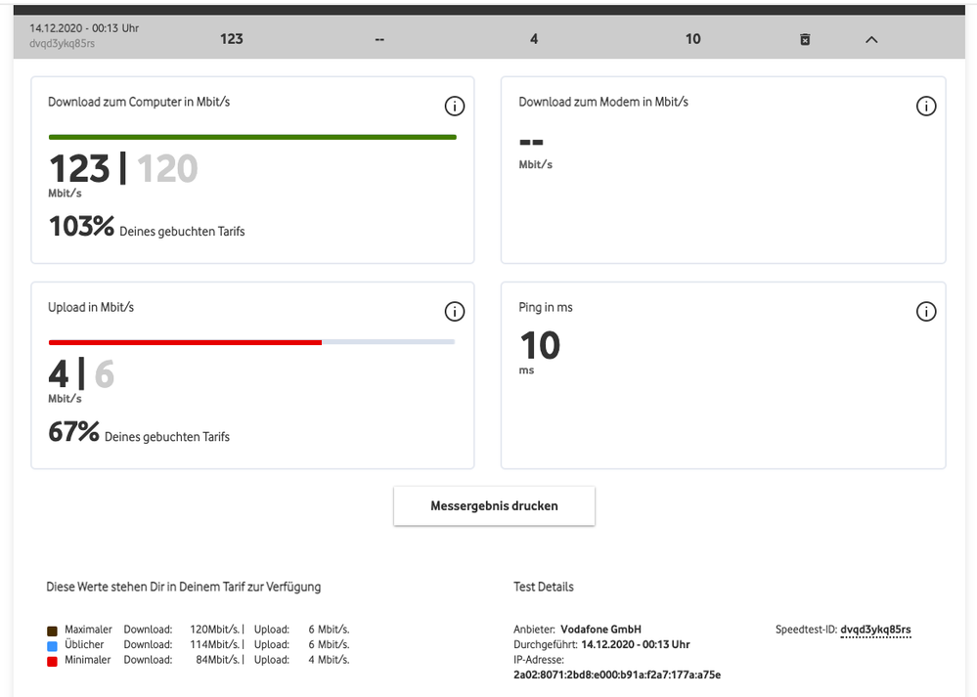The height and width of the screenshot is (697, 977).
Task: Click the Test Details heading
Action: 544,587
